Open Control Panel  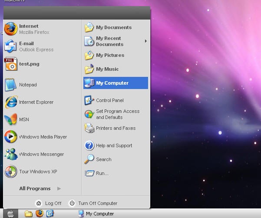click(x=109, y=100)
